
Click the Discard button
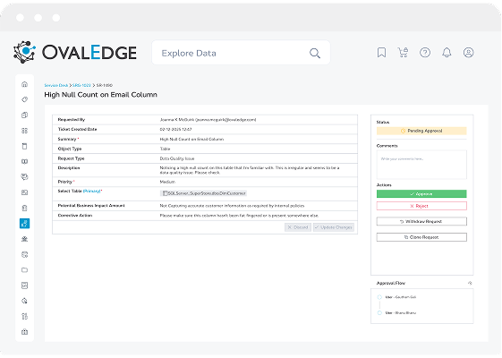[298, 227]
